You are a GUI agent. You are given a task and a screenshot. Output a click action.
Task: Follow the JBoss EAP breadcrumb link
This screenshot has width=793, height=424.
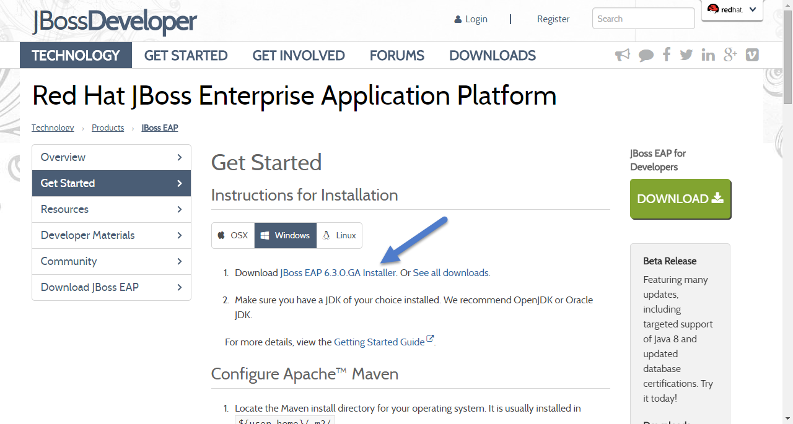(160, 128)
